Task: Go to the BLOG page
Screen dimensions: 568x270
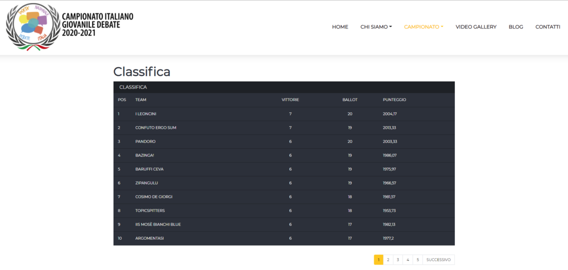Action: tap(516, 27)
